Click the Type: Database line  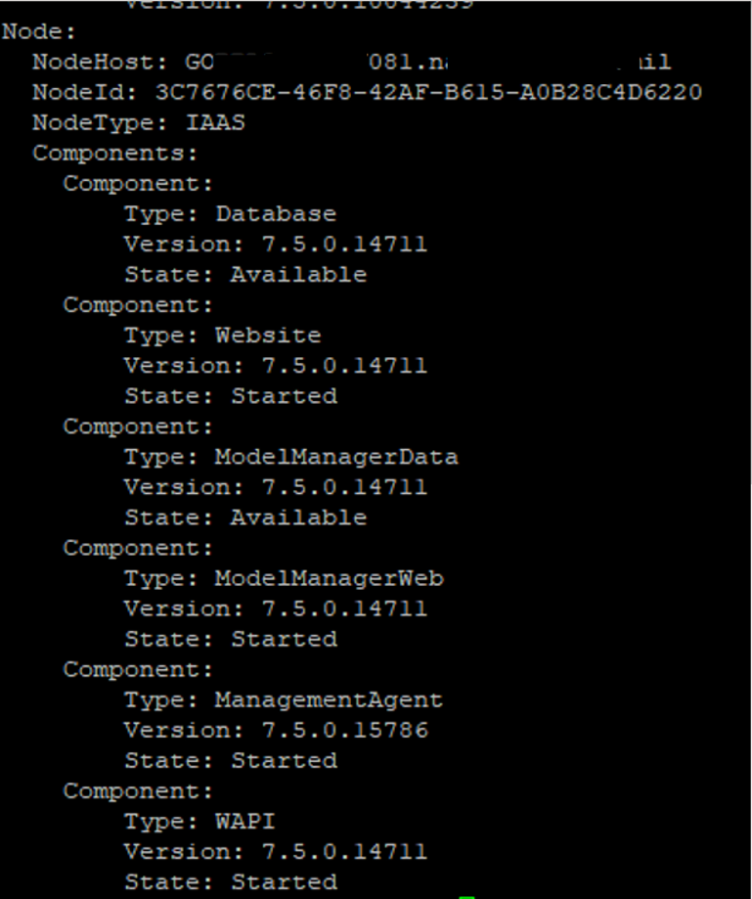(x=230, y=214)
